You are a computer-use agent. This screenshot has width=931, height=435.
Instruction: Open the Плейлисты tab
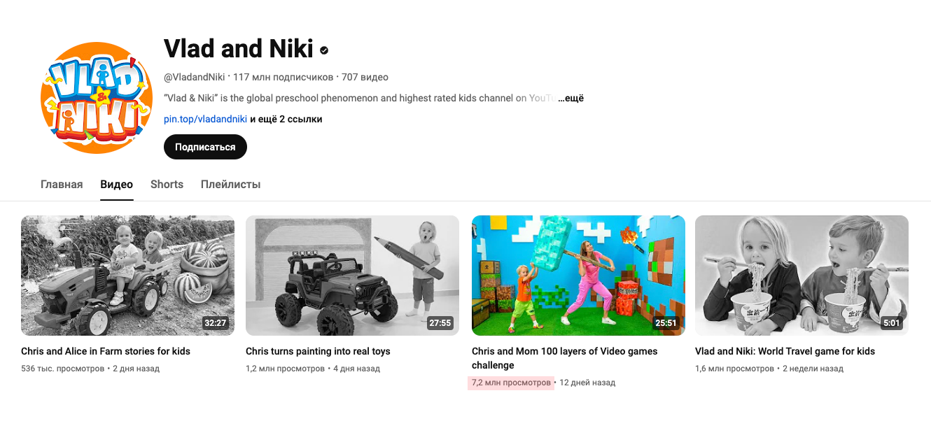(230, 185)
